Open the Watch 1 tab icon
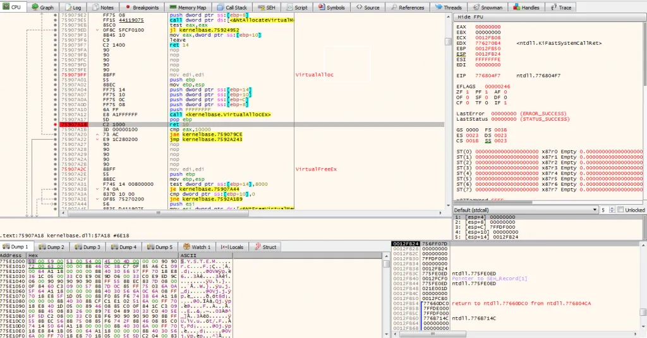Image resolution: width=647 pixels, height=338 pixels. pyautogui.click(x=186, y=247)
